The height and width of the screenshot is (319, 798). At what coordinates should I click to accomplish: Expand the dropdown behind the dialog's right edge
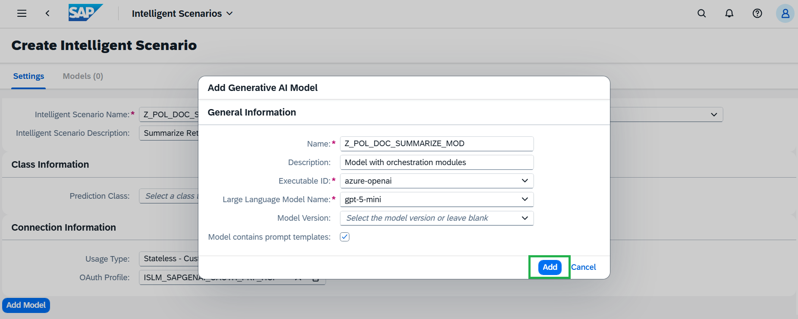click(714, 114)
